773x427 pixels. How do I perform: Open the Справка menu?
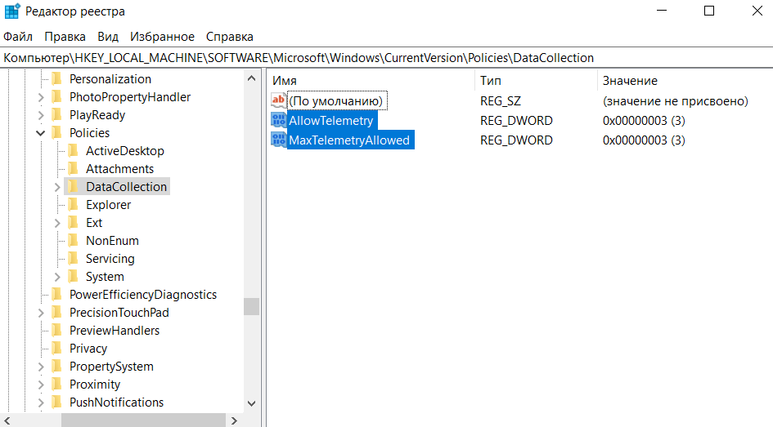click(229, 37)
